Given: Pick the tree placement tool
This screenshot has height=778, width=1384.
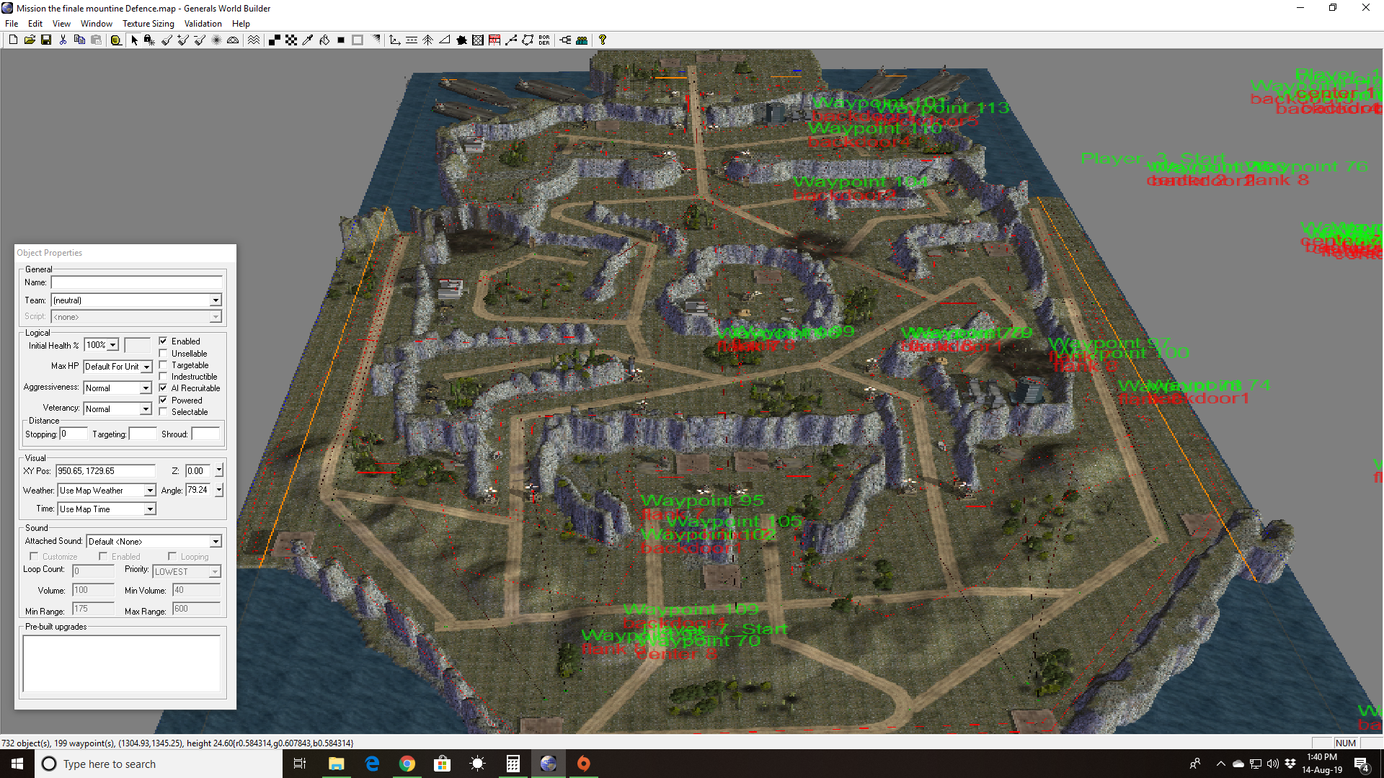Looking at the screenshot, I should 427,40.
